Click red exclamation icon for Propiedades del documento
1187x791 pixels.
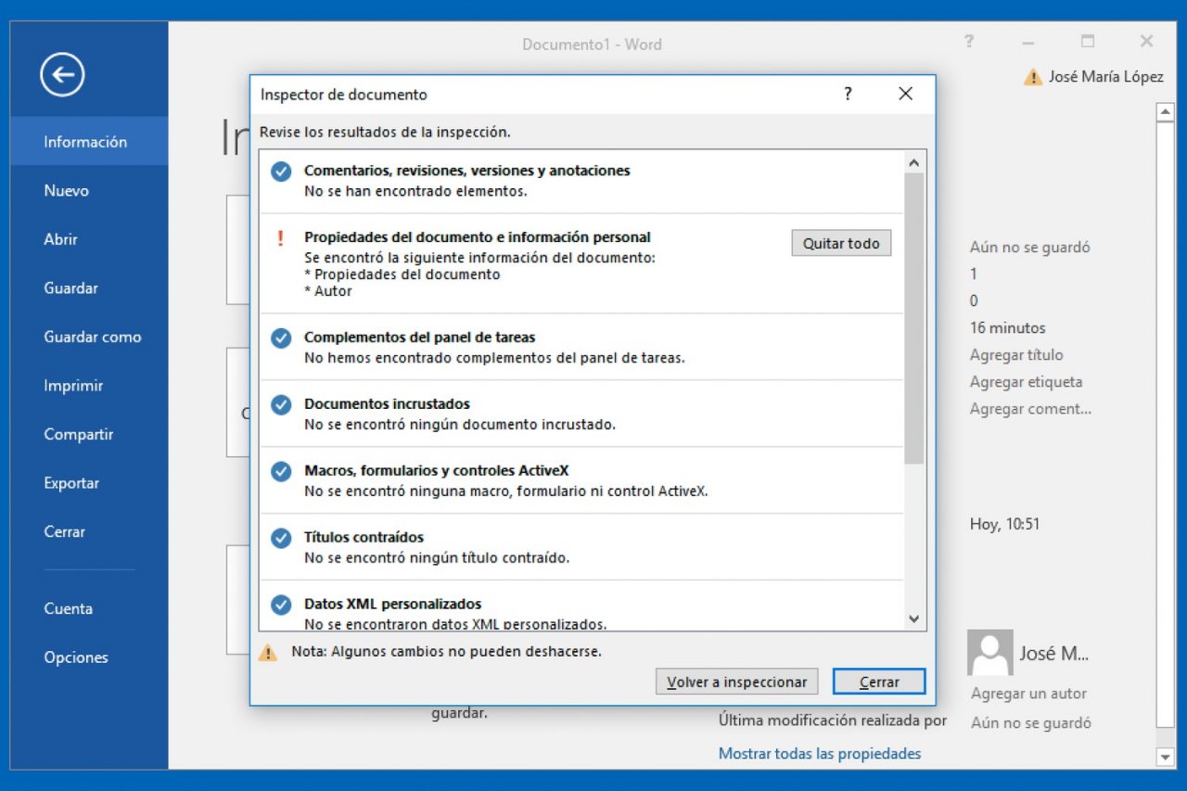tap(281, 238)
